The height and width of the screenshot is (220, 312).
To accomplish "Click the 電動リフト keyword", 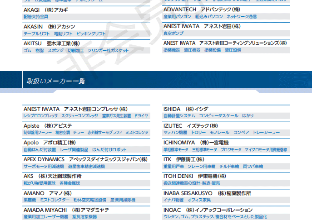I will coord(63,33).
